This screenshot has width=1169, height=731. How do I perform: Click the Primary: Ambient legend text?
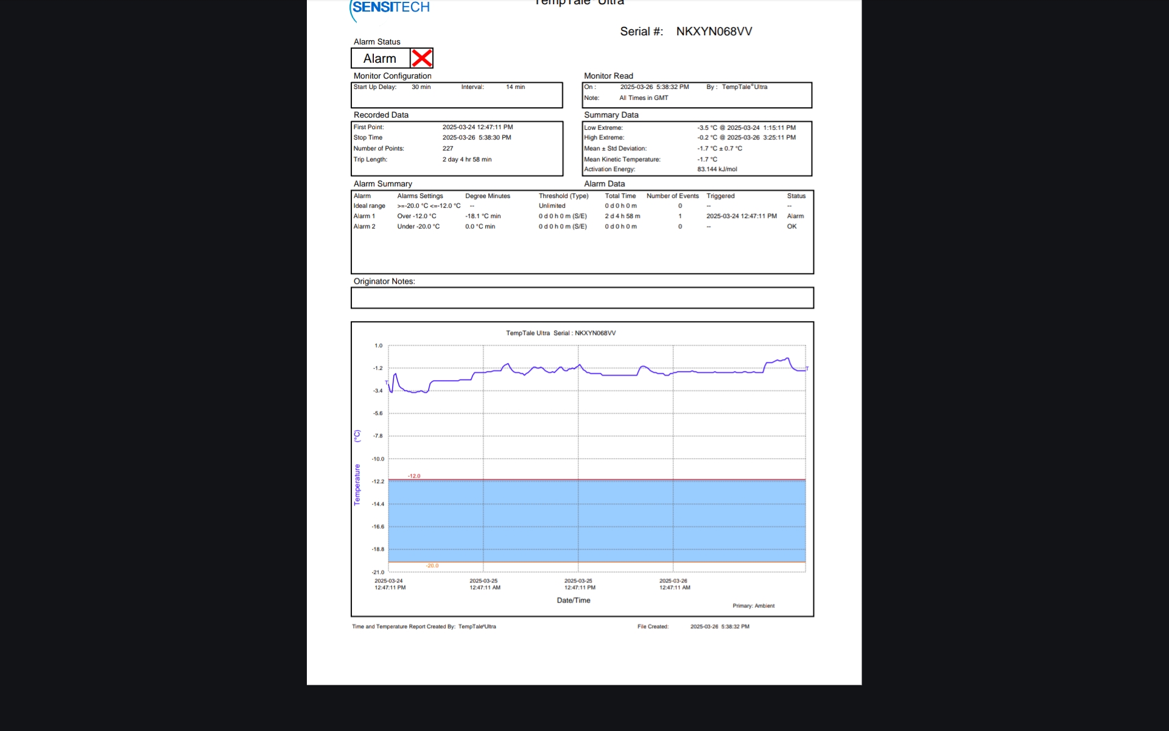tap(753, 606)
